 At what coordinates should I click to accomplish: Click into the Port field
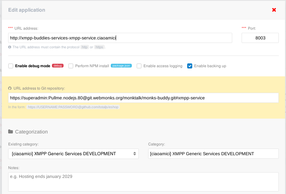(x=260, y=38)
